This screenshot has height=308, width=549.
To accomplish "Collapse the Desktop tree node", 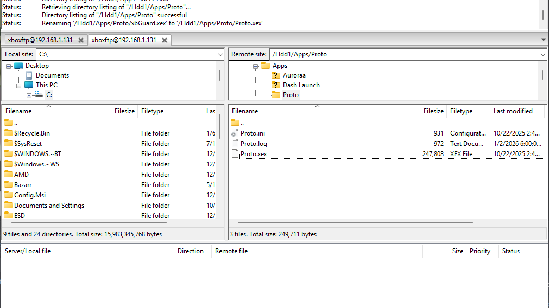I will [8, 66].
